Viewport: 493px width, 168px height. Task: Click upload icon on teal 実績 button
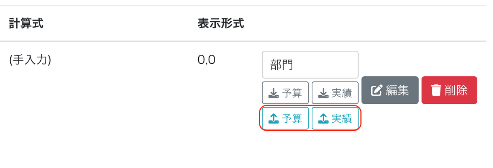(x=324, y=118)
